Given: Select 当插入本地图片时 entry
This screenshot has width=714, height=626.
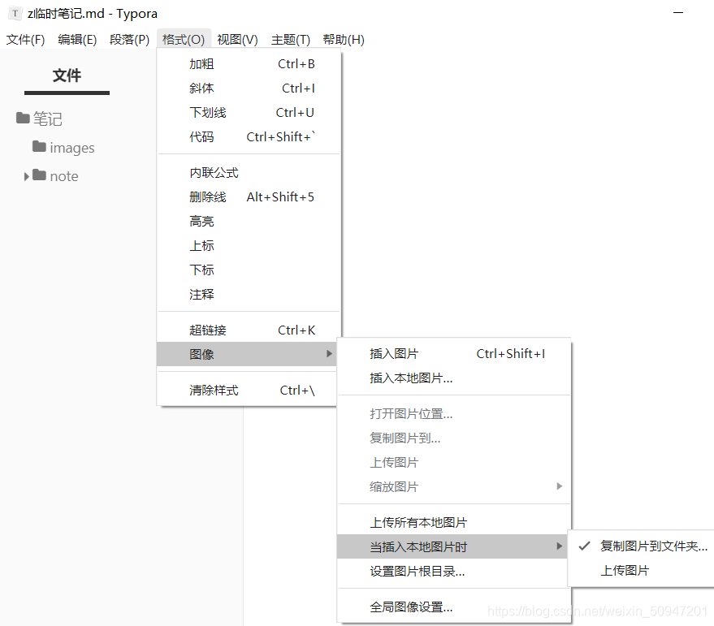Looking at the screenshot, I should point(452,546).
